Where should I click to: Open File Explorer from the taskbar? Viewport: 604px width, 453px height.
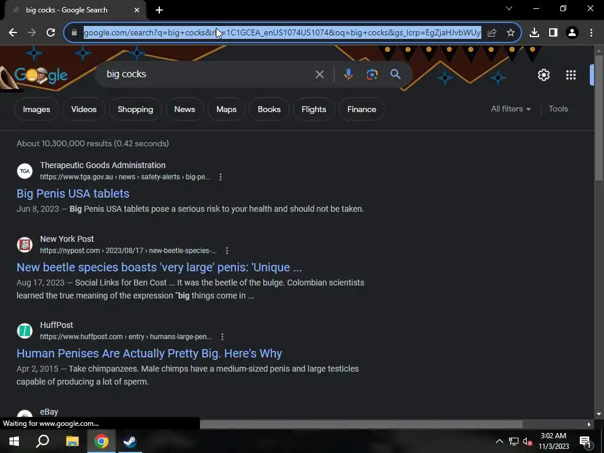point(72,441)
